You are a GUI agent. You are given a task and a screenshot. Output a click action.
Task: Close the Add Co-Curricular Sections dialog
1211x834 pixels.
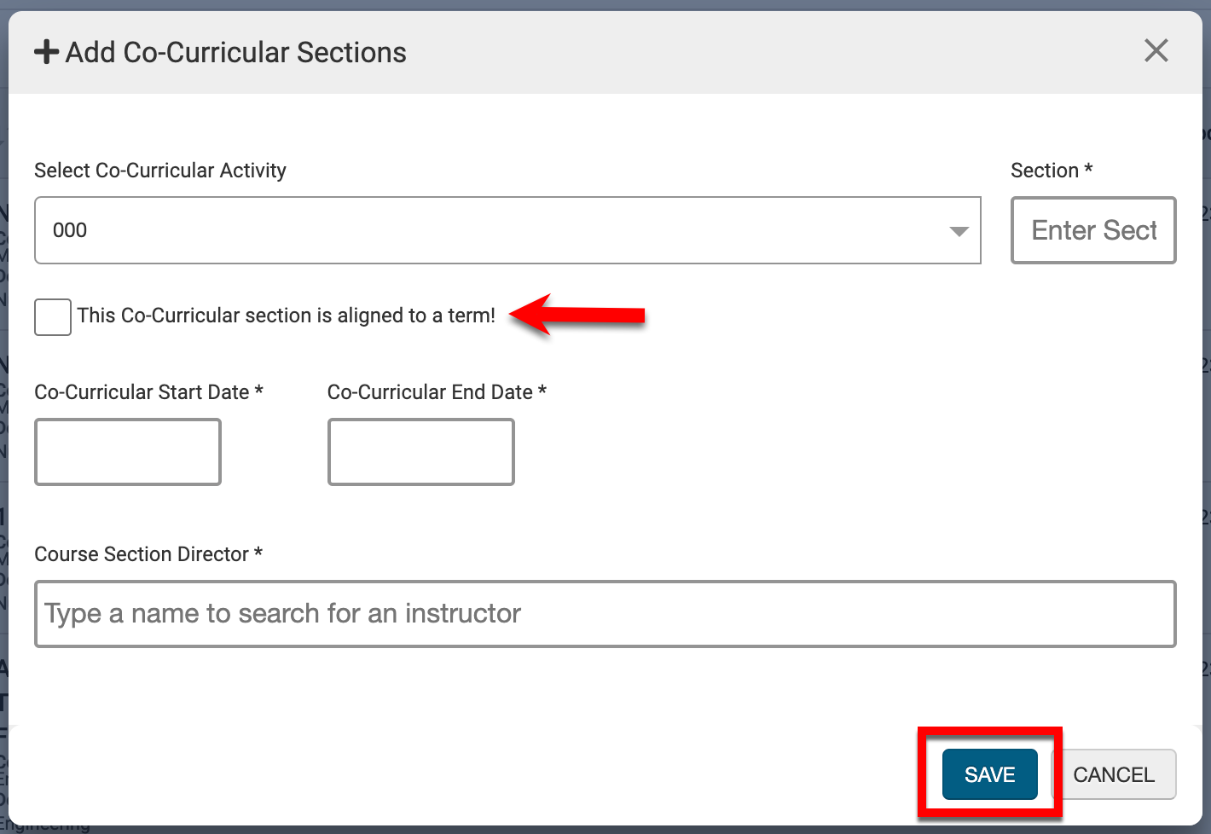tap(1156, 51)
